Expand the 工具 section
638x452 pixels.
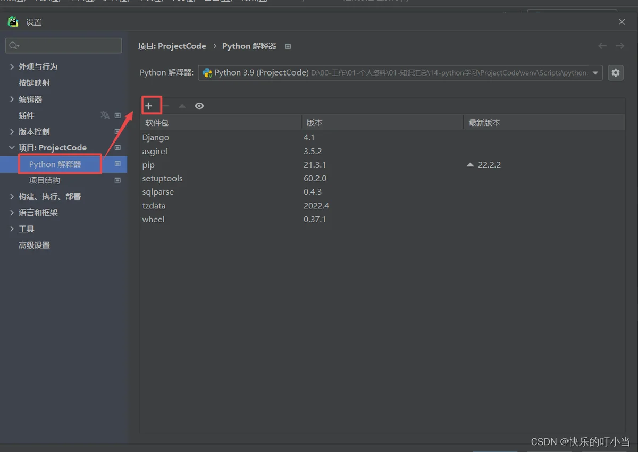[12, 229]
